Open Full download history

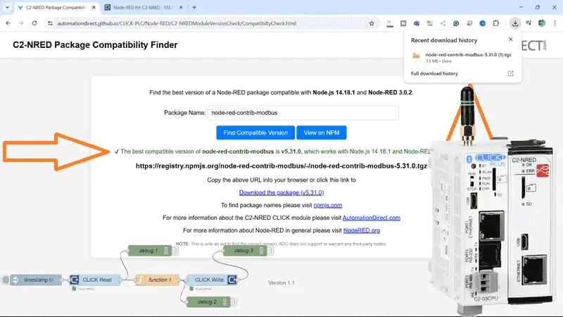434,74
